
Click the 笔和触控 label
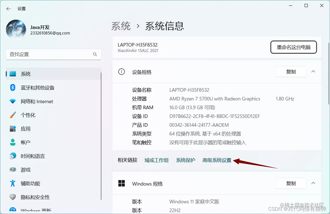click(x=142, y=143)
